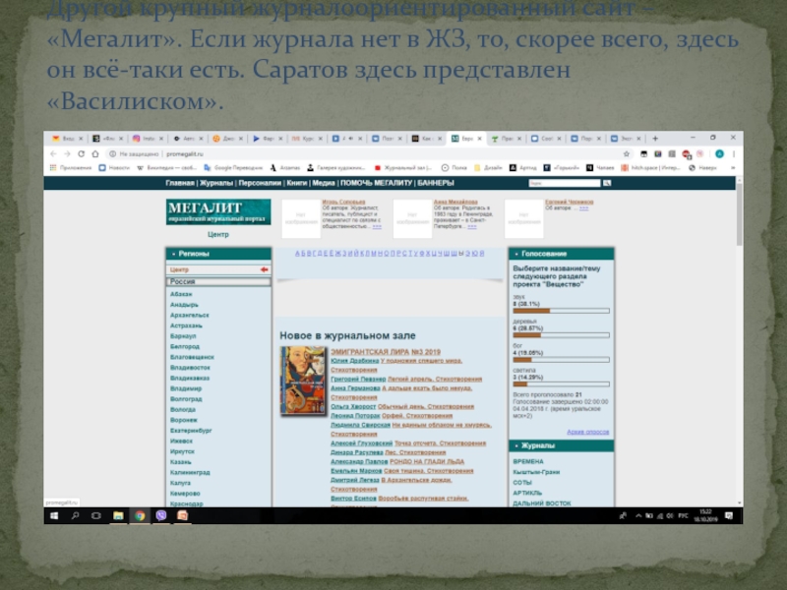Open author Игорь Соловьев's profile link
The image size is (787, 590).
(x=343, y=202)
